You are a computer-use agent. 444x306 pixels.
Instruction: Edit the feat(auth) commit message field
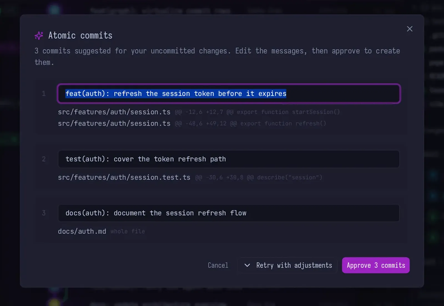[229, 93]
